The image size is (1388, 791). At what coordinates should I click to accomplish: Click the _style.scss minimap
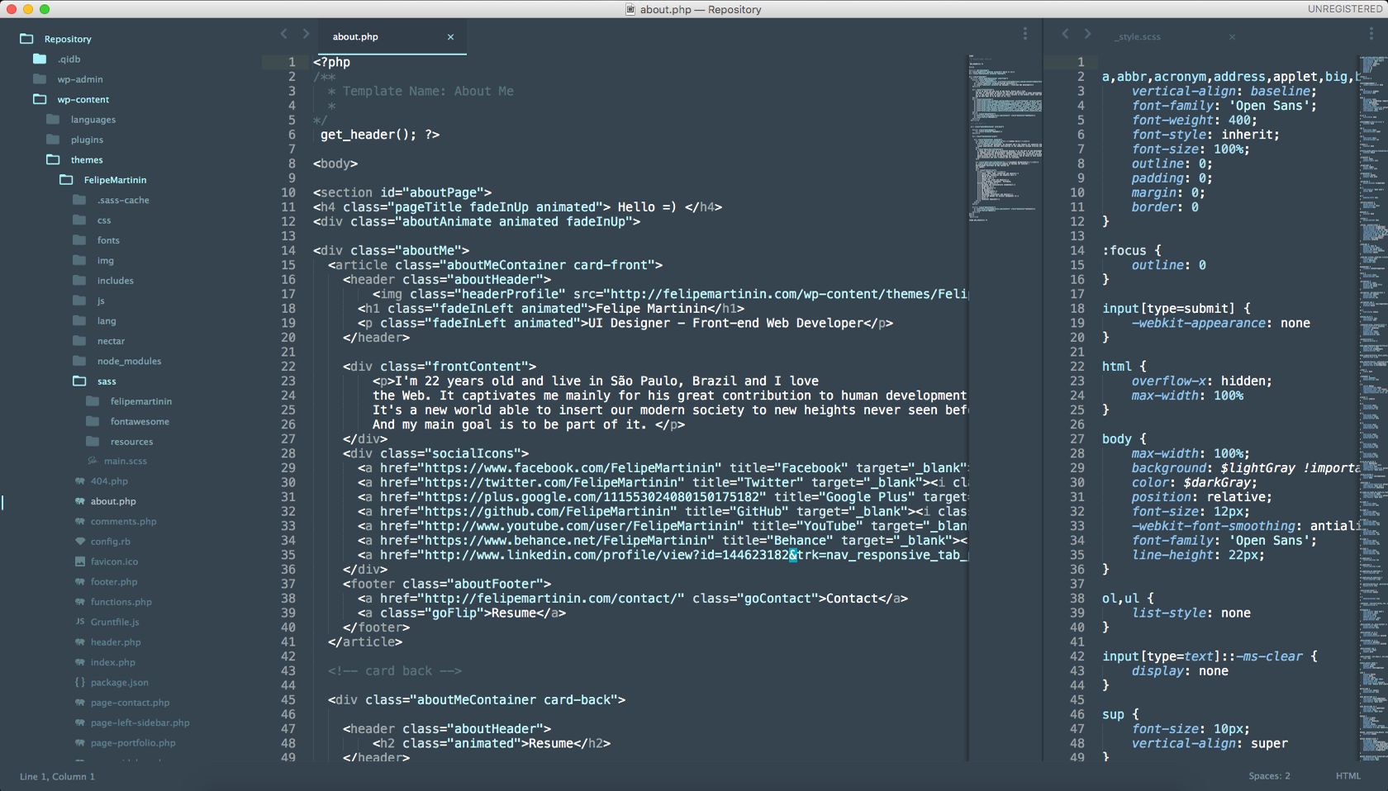tap(1373, 409)
